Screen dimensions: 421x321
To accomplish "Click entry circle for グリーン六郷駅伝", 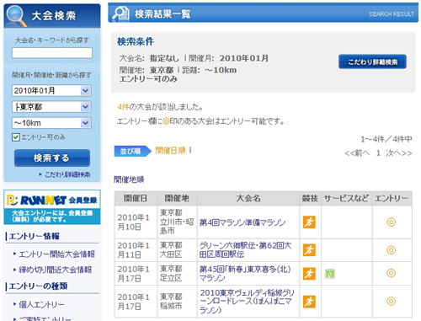I will [x=391, y=250].
